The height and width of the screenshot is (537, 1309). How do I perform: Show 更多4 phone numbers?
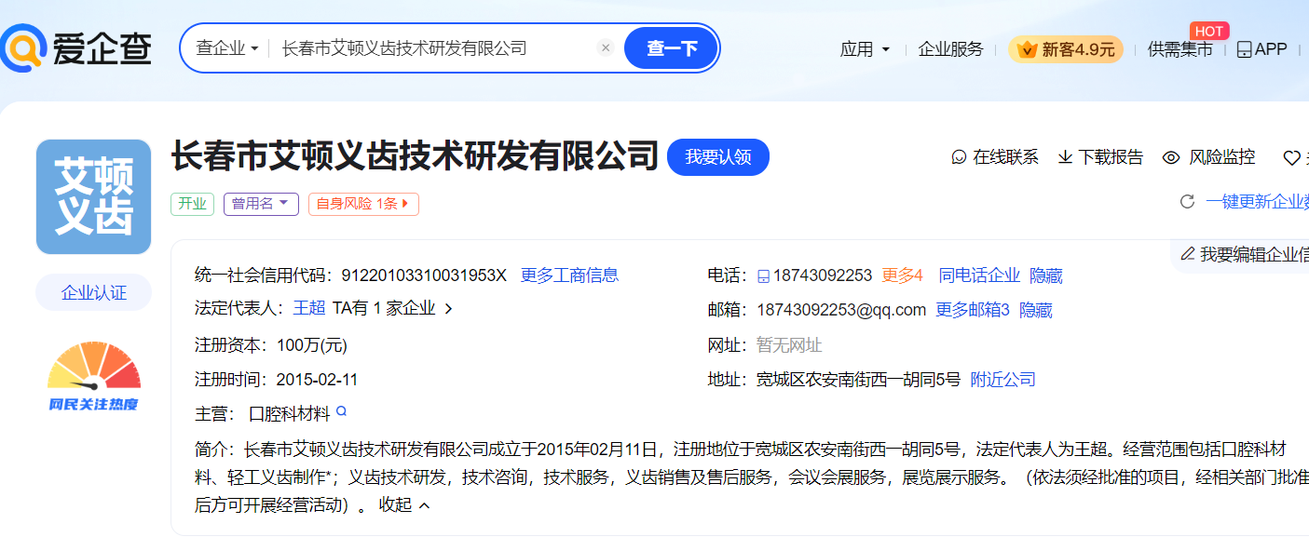click(902, 275)
